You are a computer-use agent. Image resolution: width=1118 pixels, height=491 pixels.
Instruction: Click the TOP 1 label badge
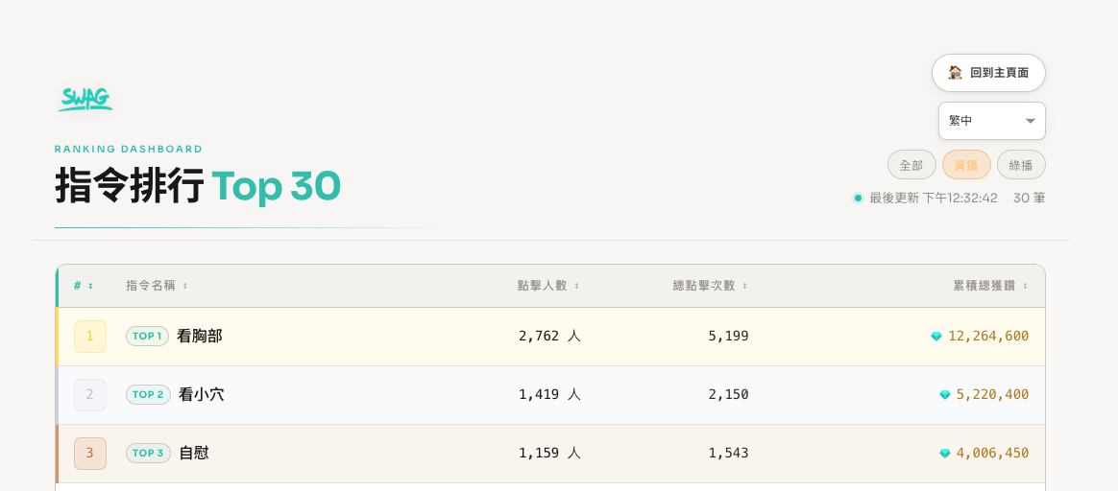(147, 337)
